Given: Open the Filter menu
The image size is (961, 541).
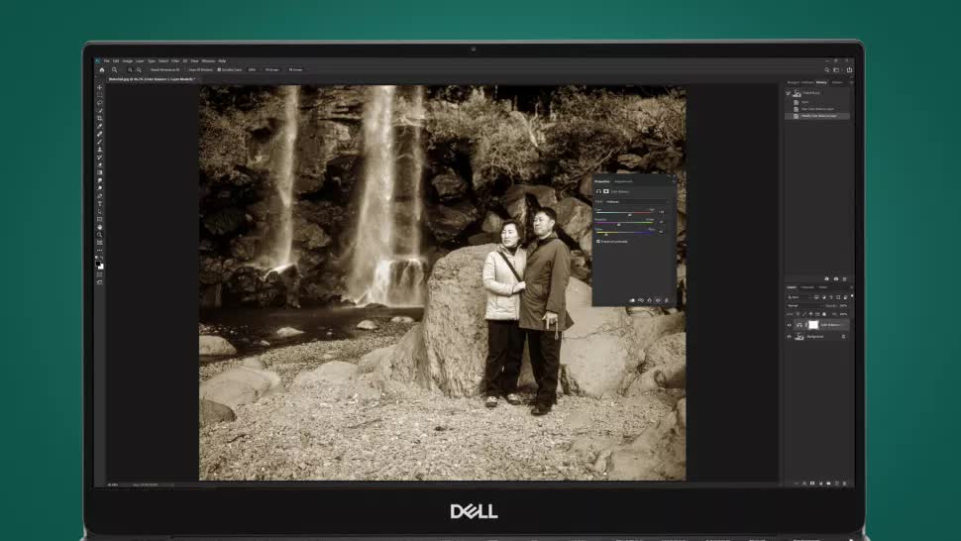Looking at the screenshot, I should point(175,61).
